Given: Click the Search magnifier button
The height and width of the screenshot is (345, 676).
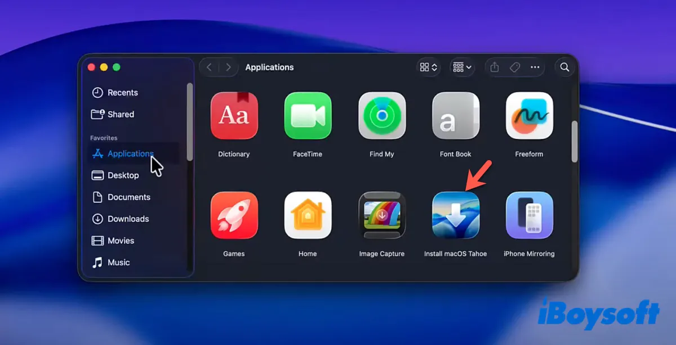Looking at the screenshot, I should (564, 67).
